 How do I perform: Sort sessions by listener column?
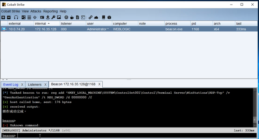tap(73, 24)
